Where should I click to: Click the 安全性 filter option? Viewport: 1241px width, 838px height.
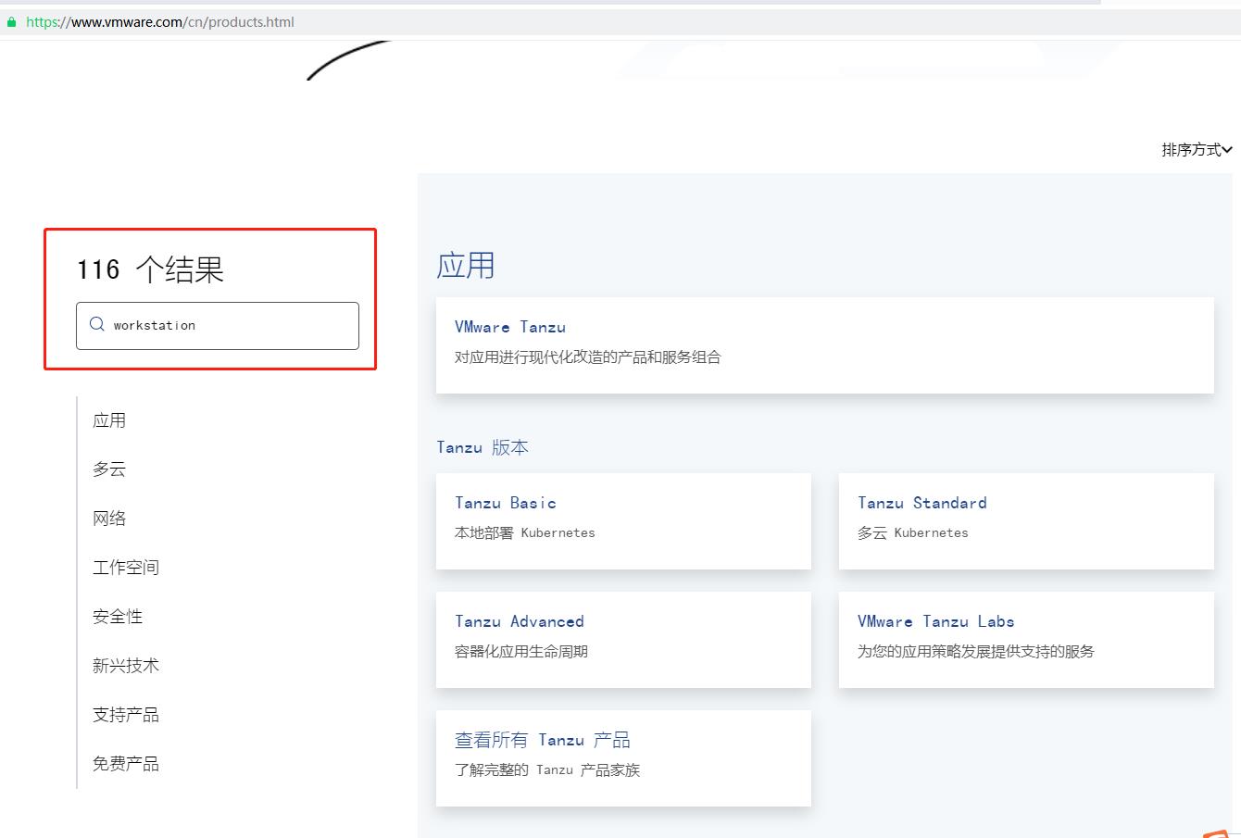(118, 616)
